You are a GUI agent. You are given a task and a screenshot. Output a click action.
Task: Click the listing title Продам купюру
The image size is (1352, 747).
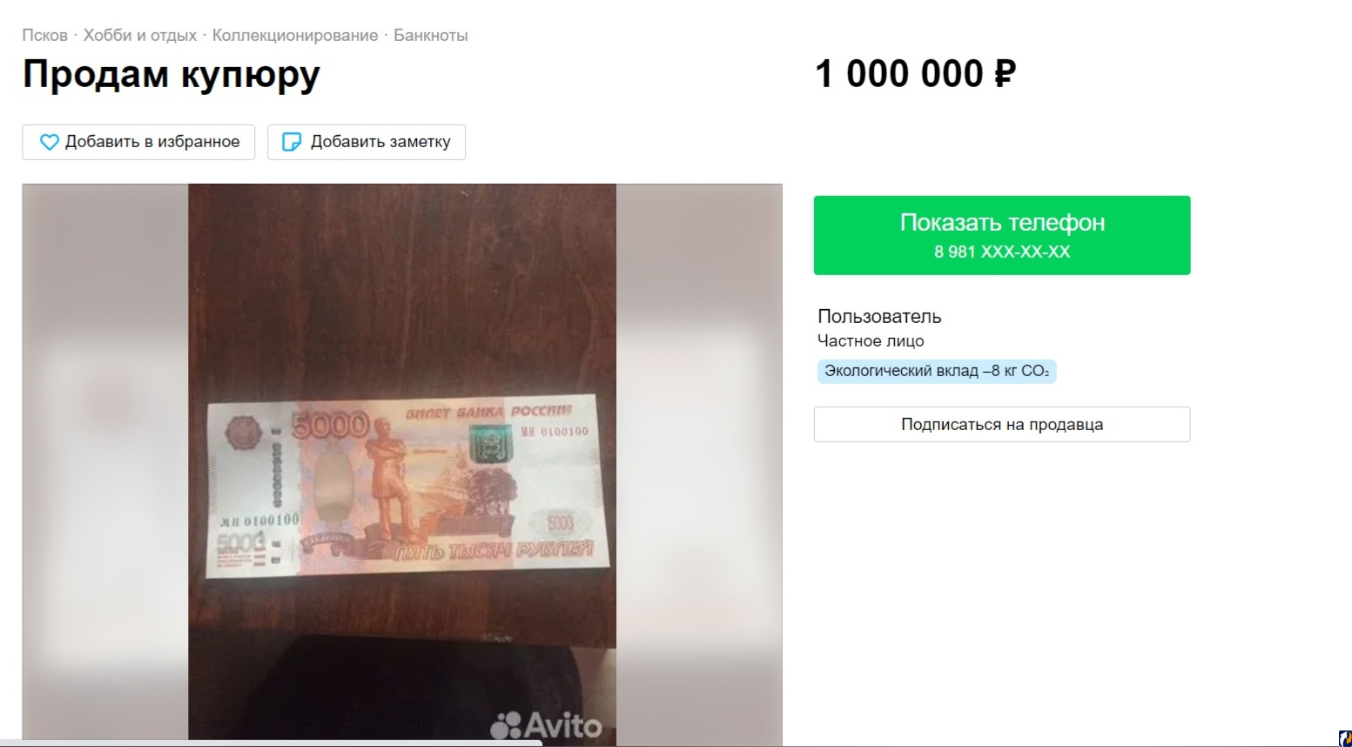(x=172, y=74)
